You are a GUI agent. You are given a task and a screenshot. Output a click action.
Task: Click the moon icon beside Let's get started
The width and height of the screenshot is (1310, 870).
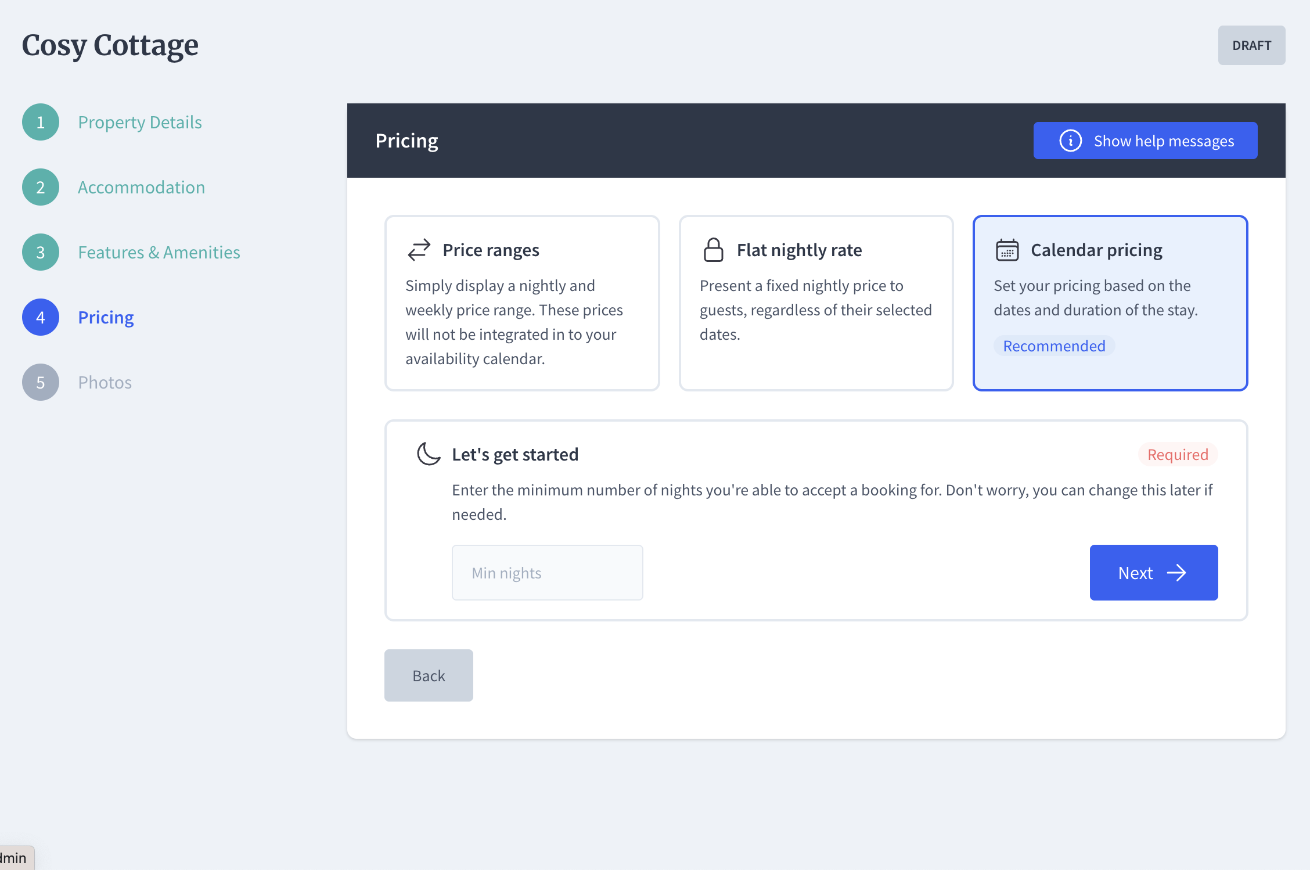tap(429, 454)
